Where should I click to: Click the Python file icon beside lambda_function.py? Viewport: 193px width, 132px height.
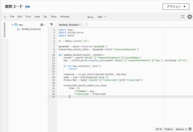pos(18,29)
